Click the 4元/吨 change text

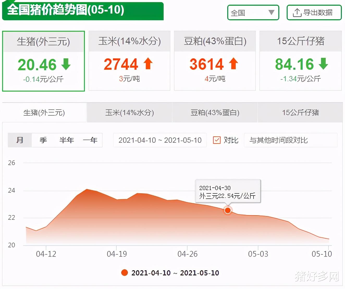[215, 79]
